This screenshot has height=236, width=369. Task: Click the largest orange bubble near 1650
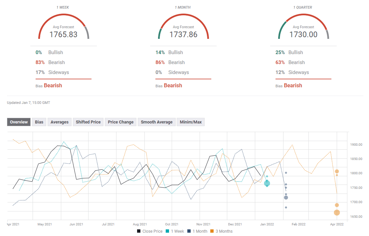[337, 212]
